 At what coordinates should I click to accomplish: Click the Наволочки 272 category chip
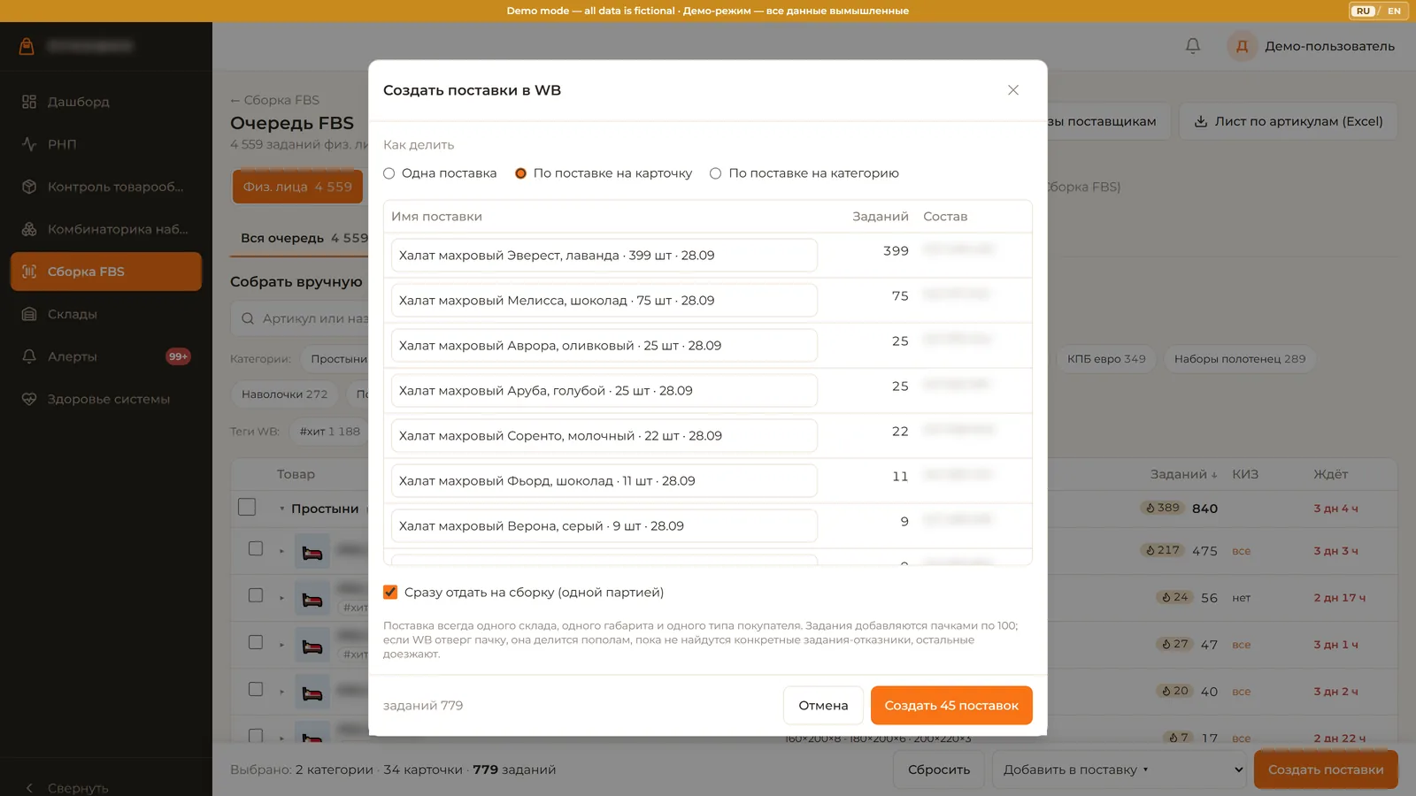[284, 394]
